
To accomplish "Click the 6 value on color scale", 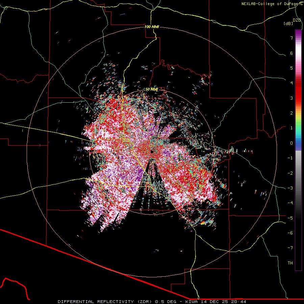I will click(292, 53).
